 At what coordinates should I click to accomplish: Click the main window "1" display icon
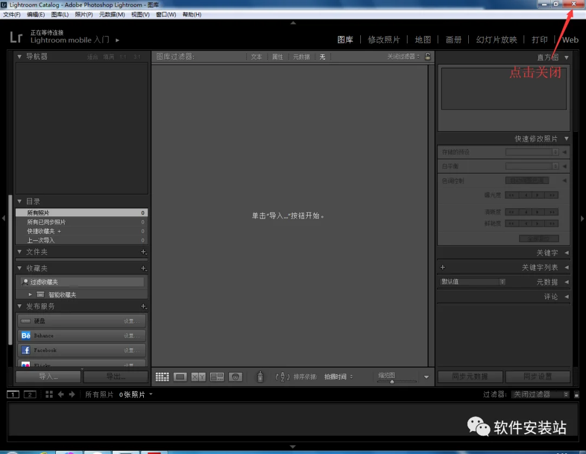coord(13,394)
